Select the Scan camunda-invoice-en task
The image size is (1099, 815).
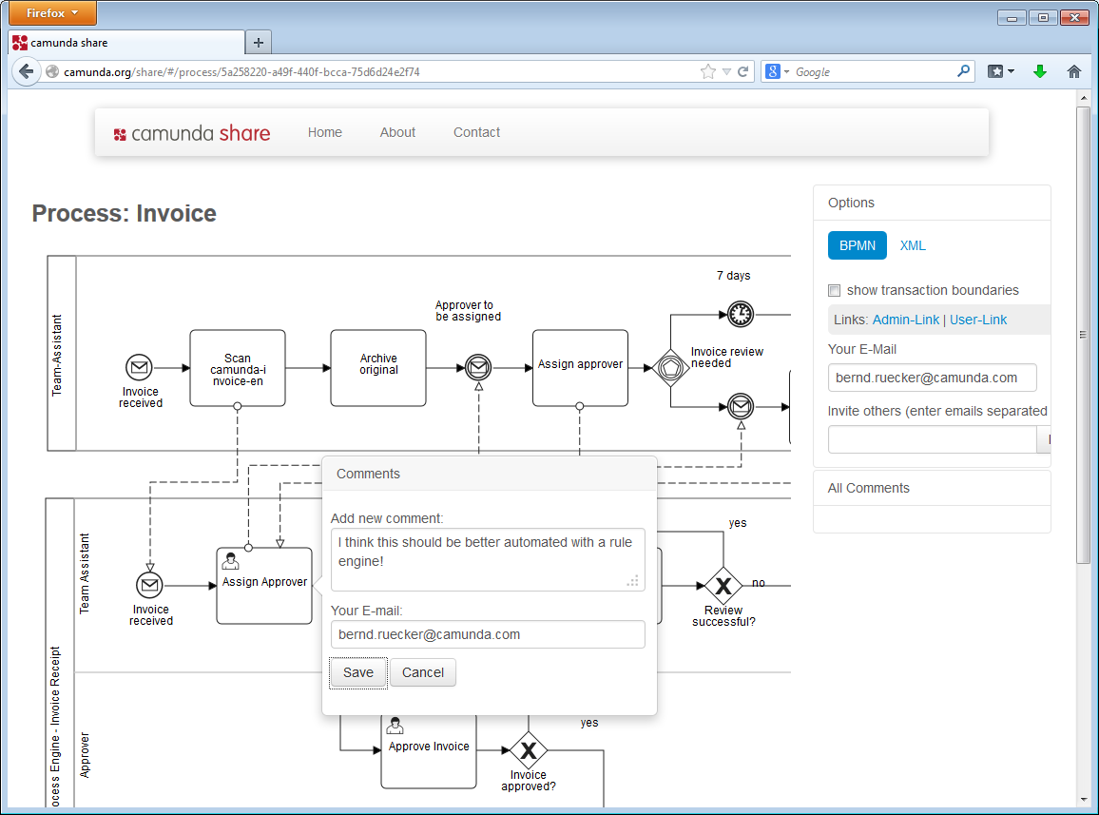click(x=238, y=368)
